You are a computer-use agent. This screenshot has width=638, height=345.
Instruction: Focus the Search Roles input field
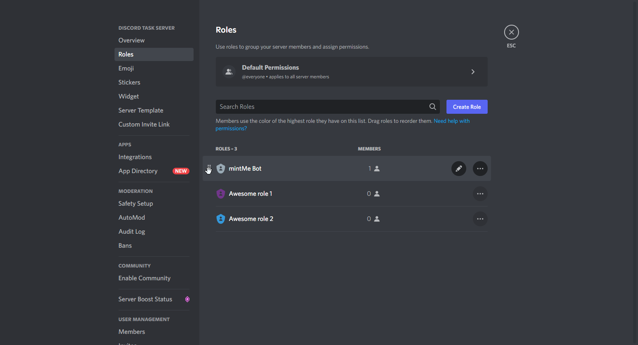321,107
